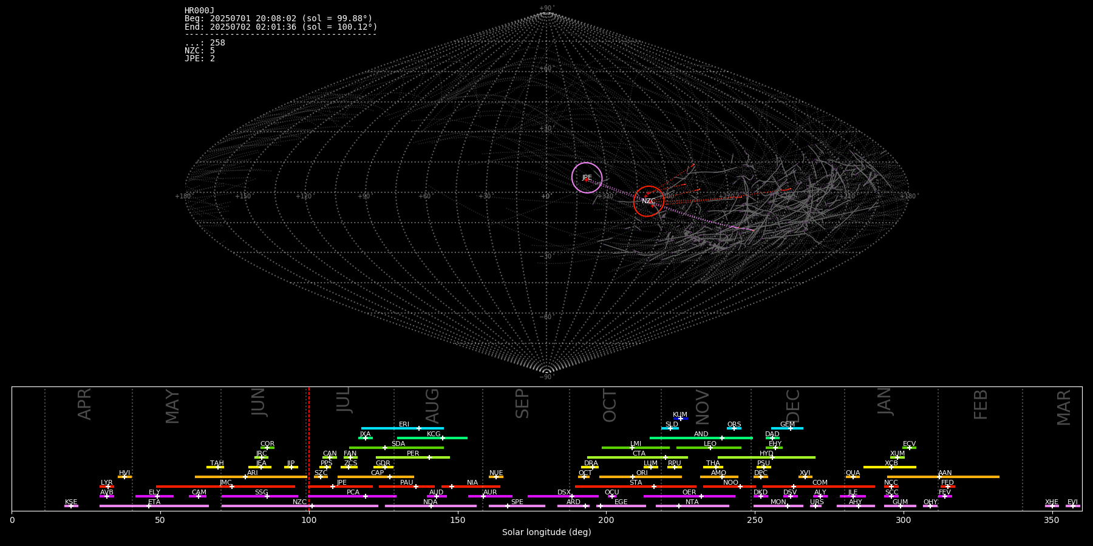Click the pink JPE radiant circle on sky map

click(587, 178)
